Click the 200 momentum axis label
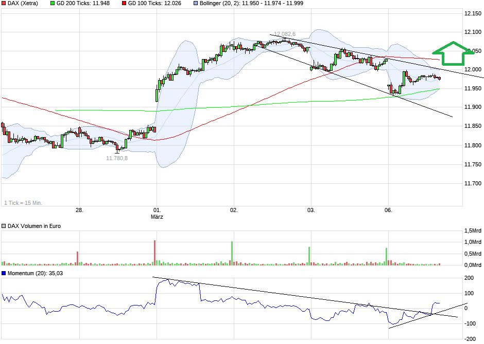484x344 pixels. [x=469, y=278]
